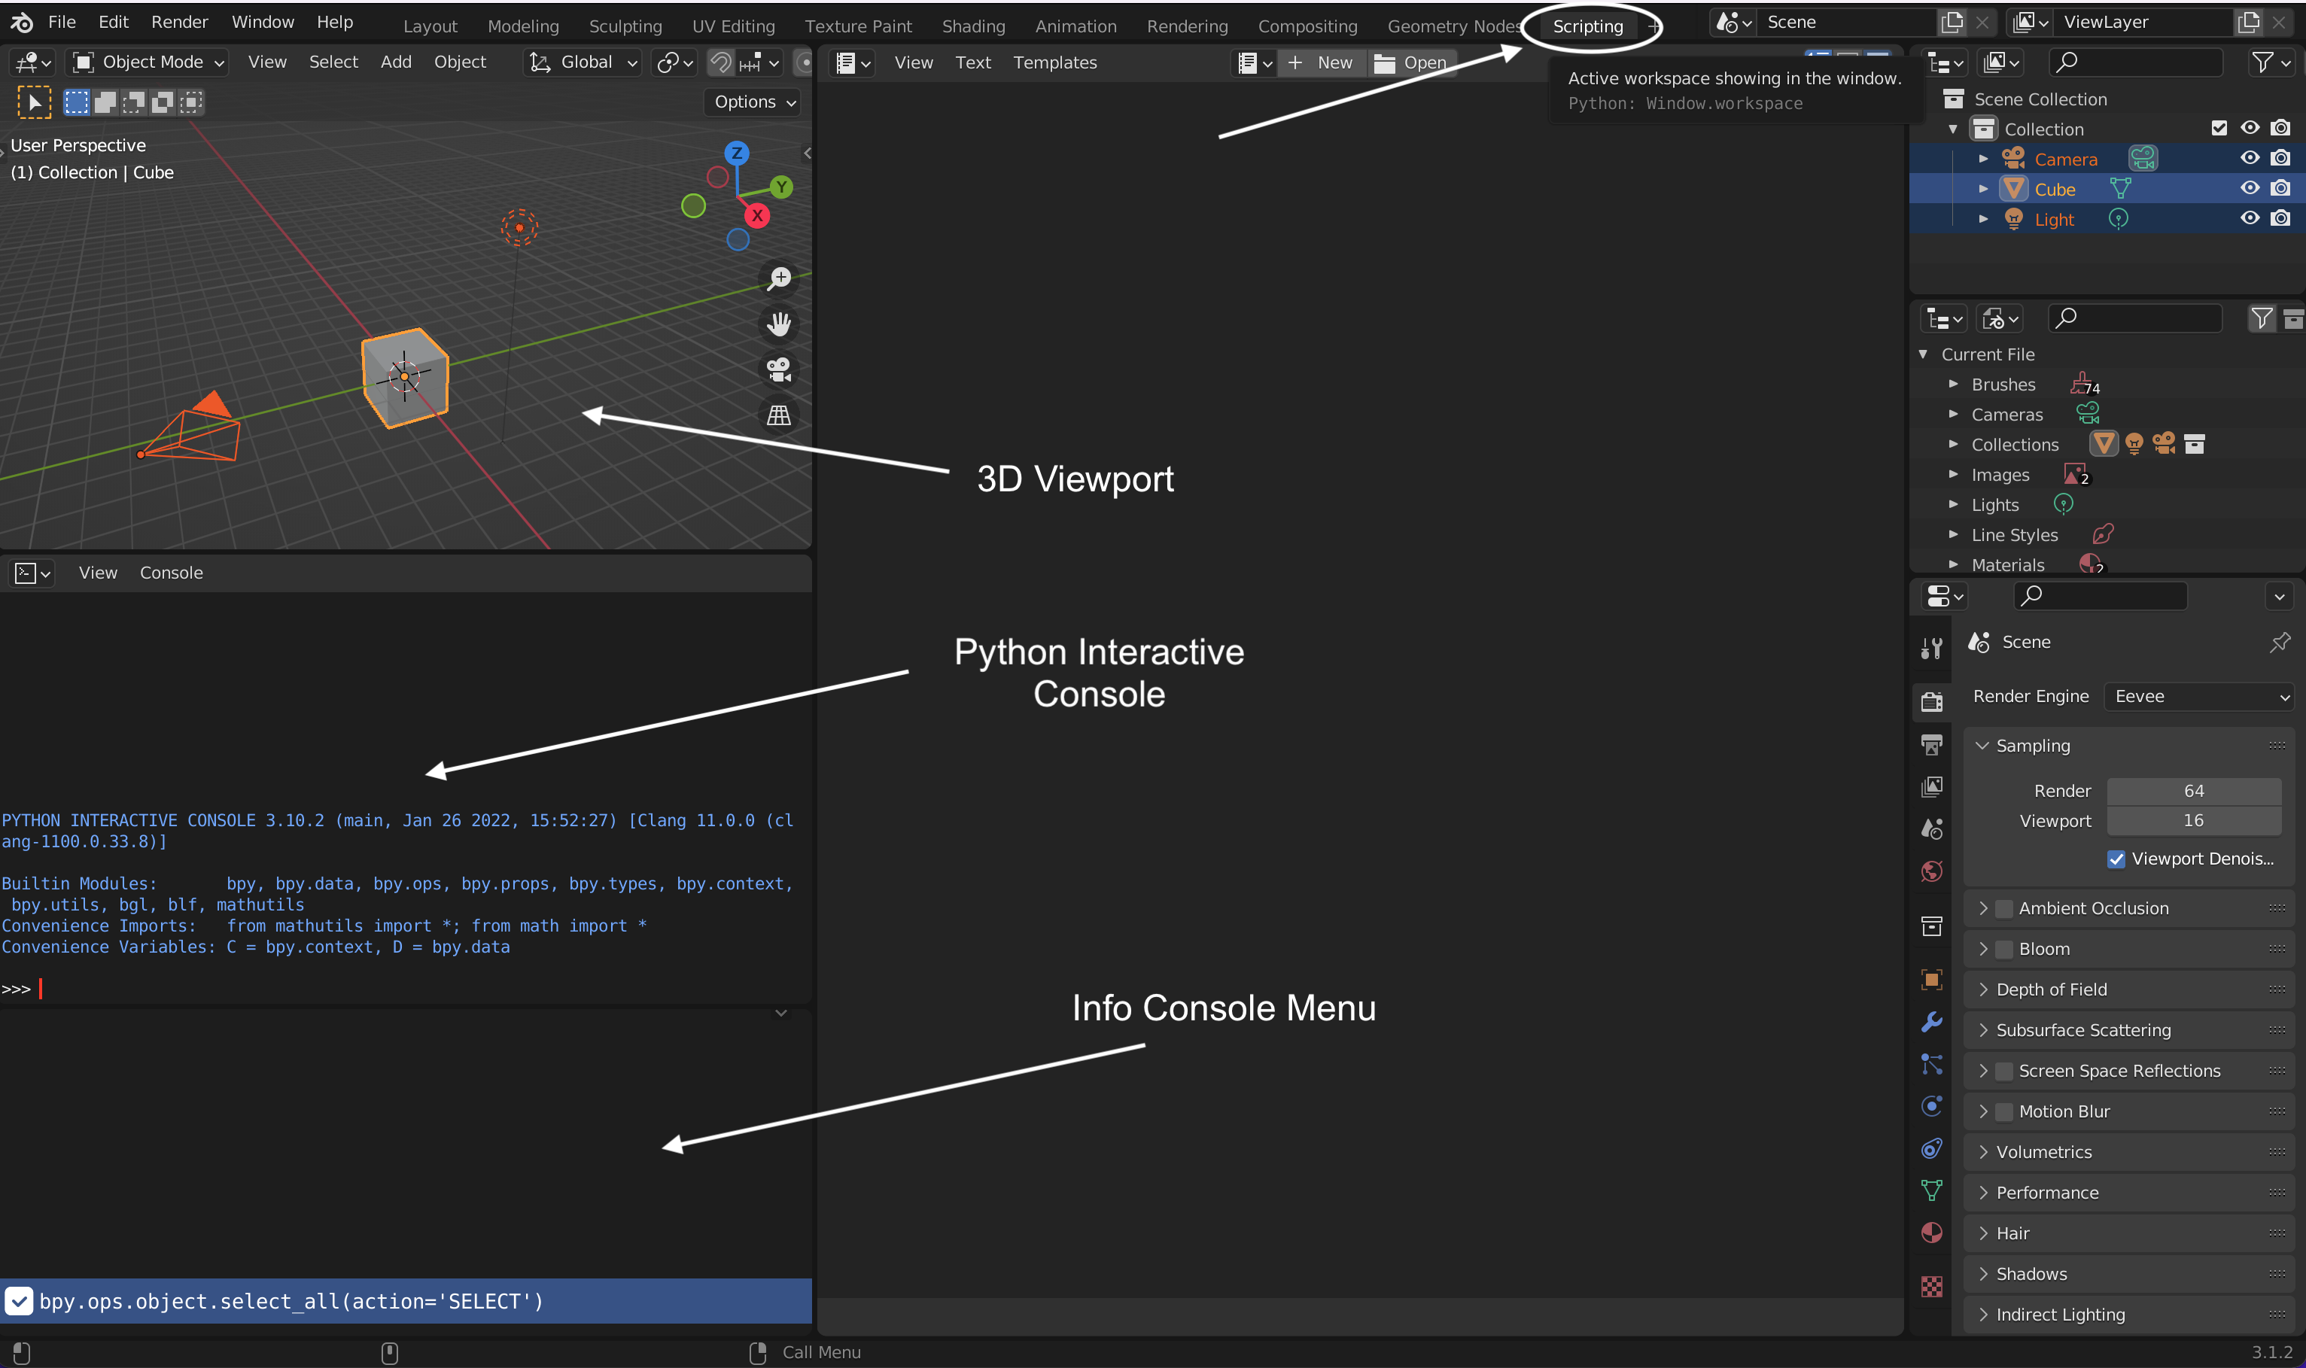Open the Physics properties tab
Image resolution: width=2306 pixels, height=1368 pixels.
(x=1932, y=1106)
